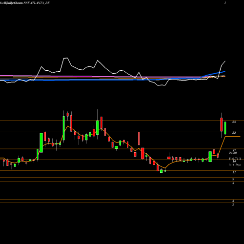Select the 25 price level label
The width and height of the screenshot is (244, 244).
[234, 122]
